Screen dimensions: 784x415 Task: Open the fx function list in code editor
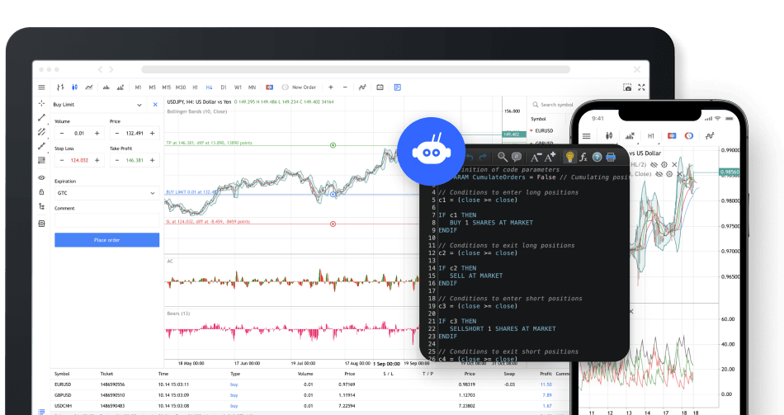click(x=583, y=157)
